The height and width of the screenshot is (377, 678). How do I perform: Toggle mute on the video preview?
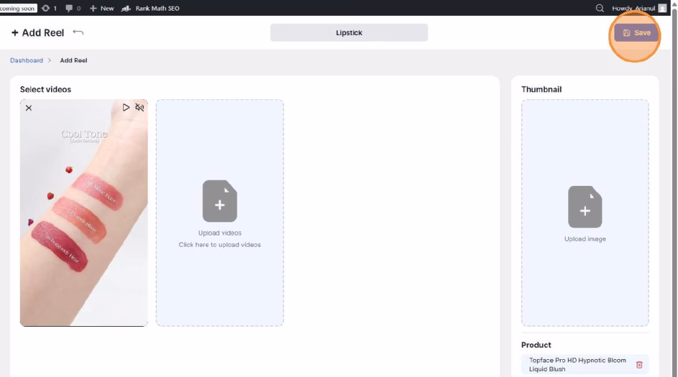tap(140, 107)
